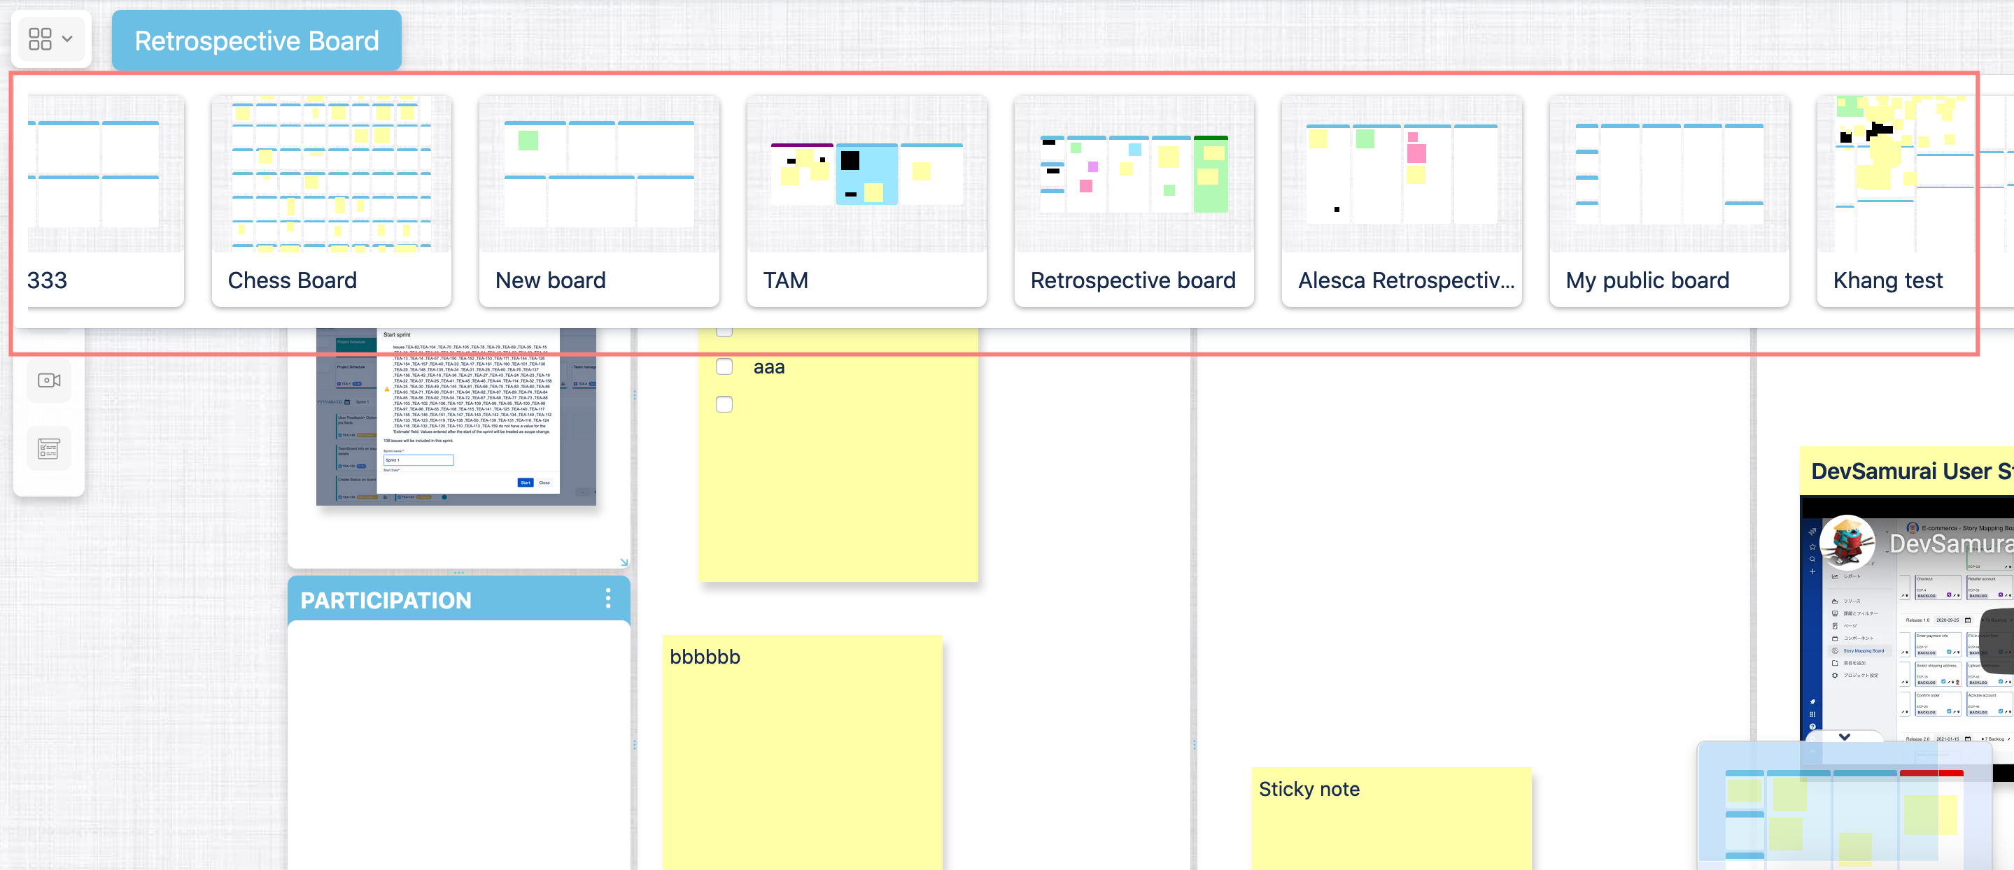
Task: Collapse minimap using the down chevron
Action: 1845,737
